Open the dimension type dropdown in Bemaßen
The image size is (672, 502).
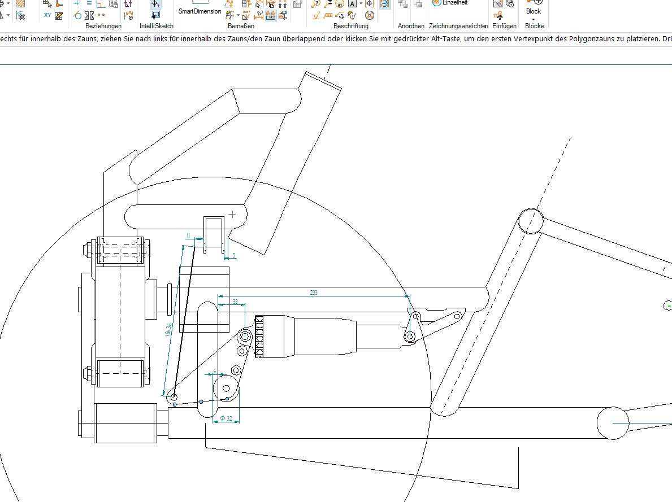(238, 15)
